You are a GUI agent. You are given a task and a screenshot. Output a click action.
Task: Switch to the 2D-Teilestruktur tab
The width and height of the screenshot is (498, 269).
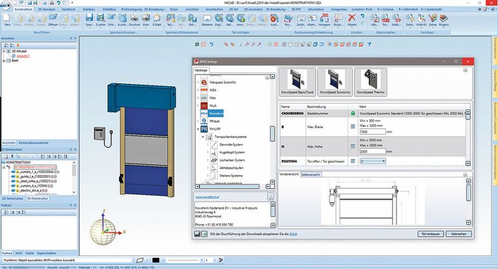click(x=12, y=199)
